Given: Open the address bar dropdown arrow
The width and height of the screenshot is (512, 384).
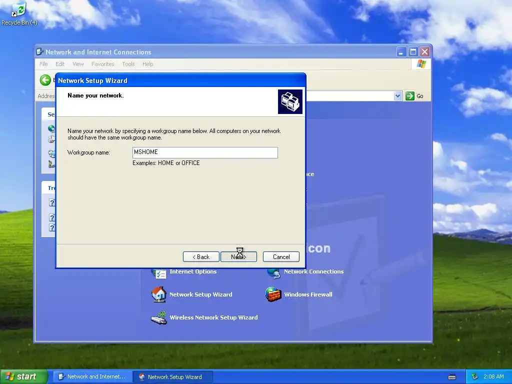Looking at the screenshot, I should (x=397, y=96).
